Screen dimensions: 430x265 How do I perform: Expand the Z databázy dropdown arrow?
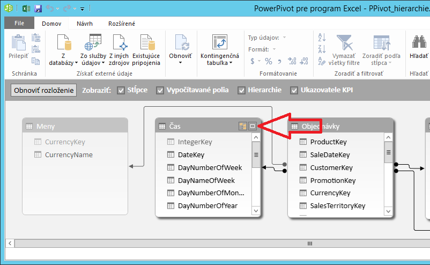76,63
